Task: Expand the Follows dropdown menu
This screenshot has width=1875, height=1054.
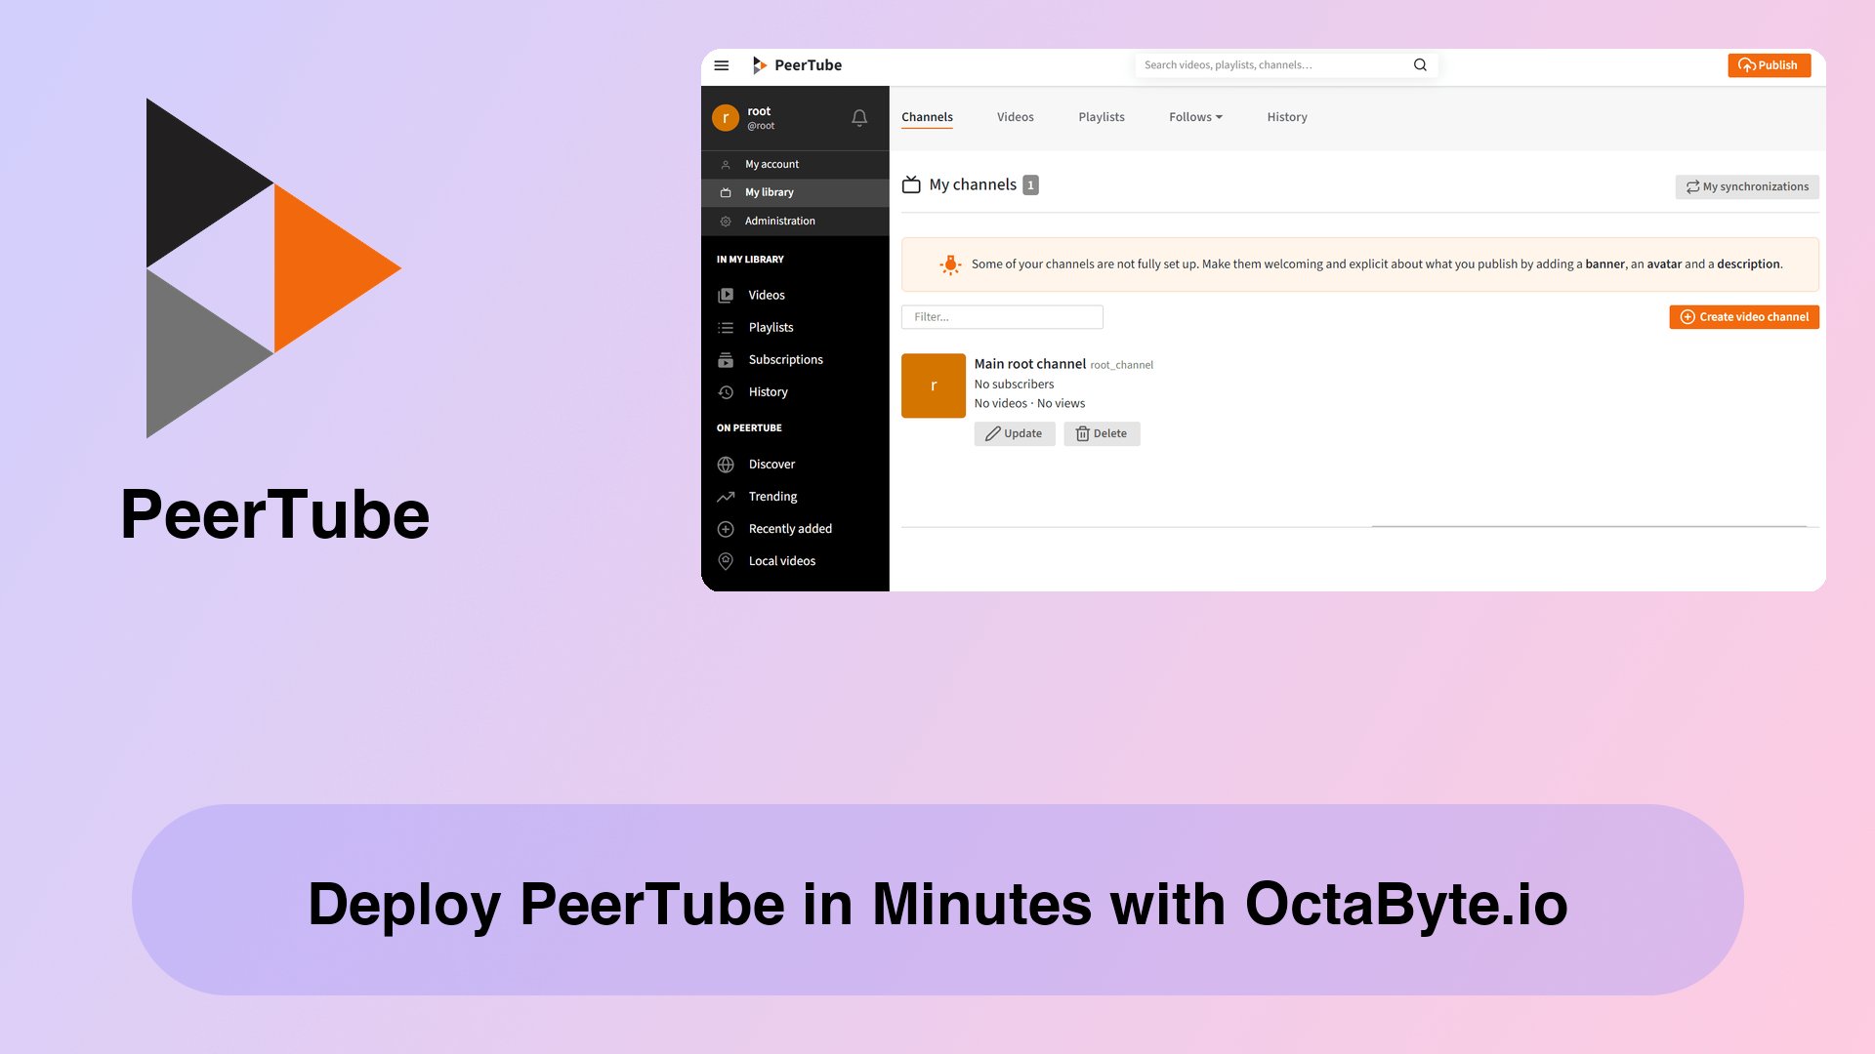Action: pyautogui.click(x=1192, y=117)
